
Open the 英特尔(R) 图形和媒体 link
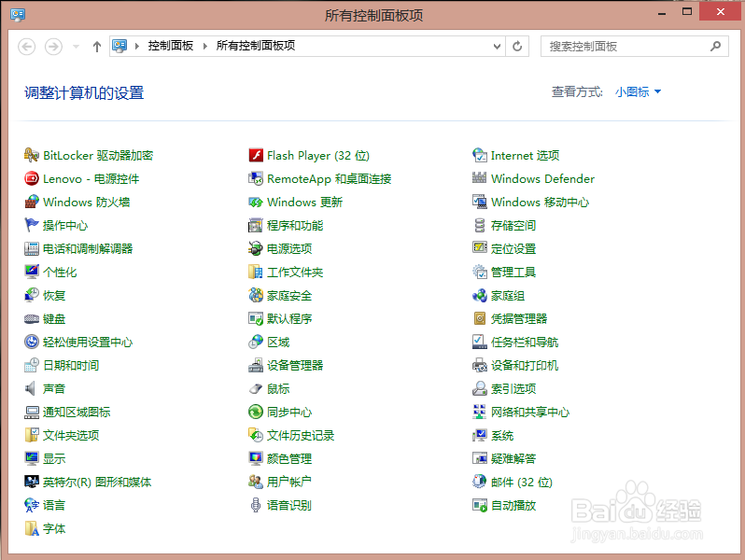click(97, 483)
